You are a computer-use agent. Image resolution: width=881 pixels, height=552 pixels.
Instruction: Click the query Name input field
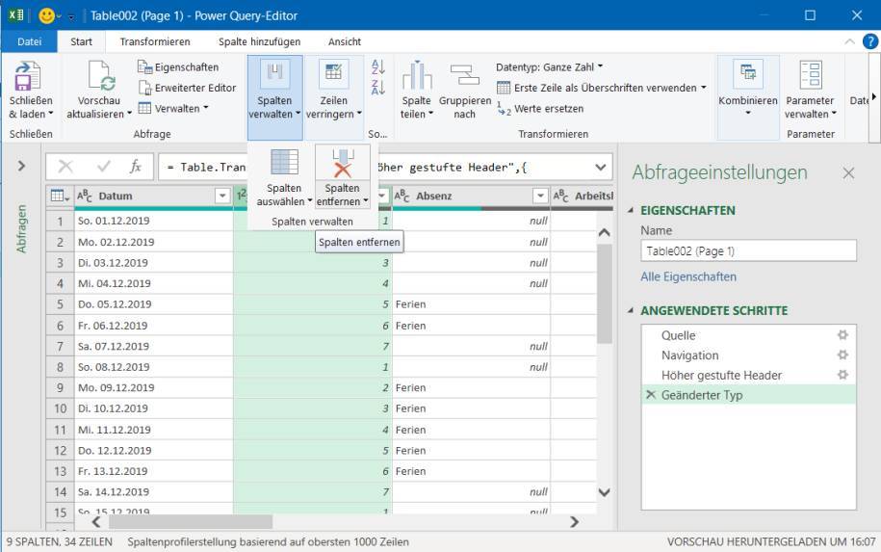click(x=748, y=250)
